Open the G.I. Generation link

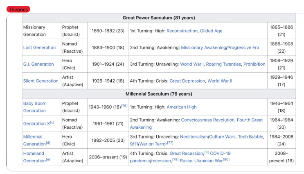[x=38, y=64]
